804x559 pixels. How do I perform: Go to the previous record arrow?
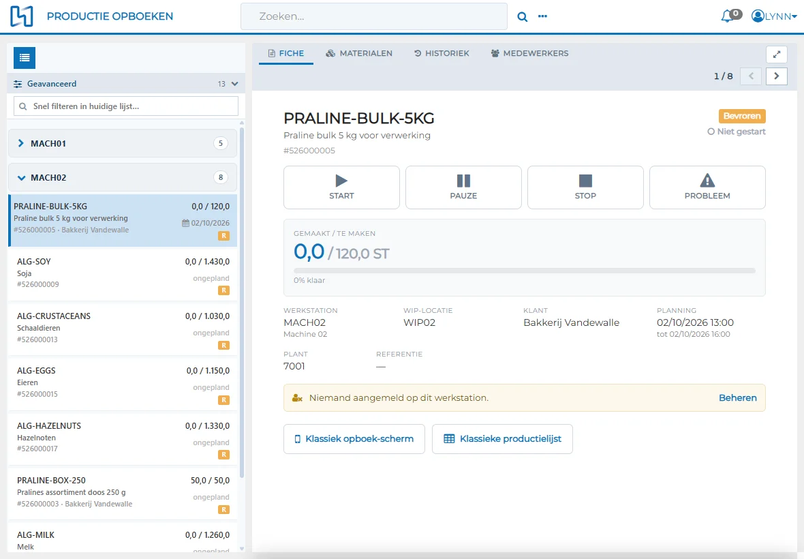tap(751, 76)
